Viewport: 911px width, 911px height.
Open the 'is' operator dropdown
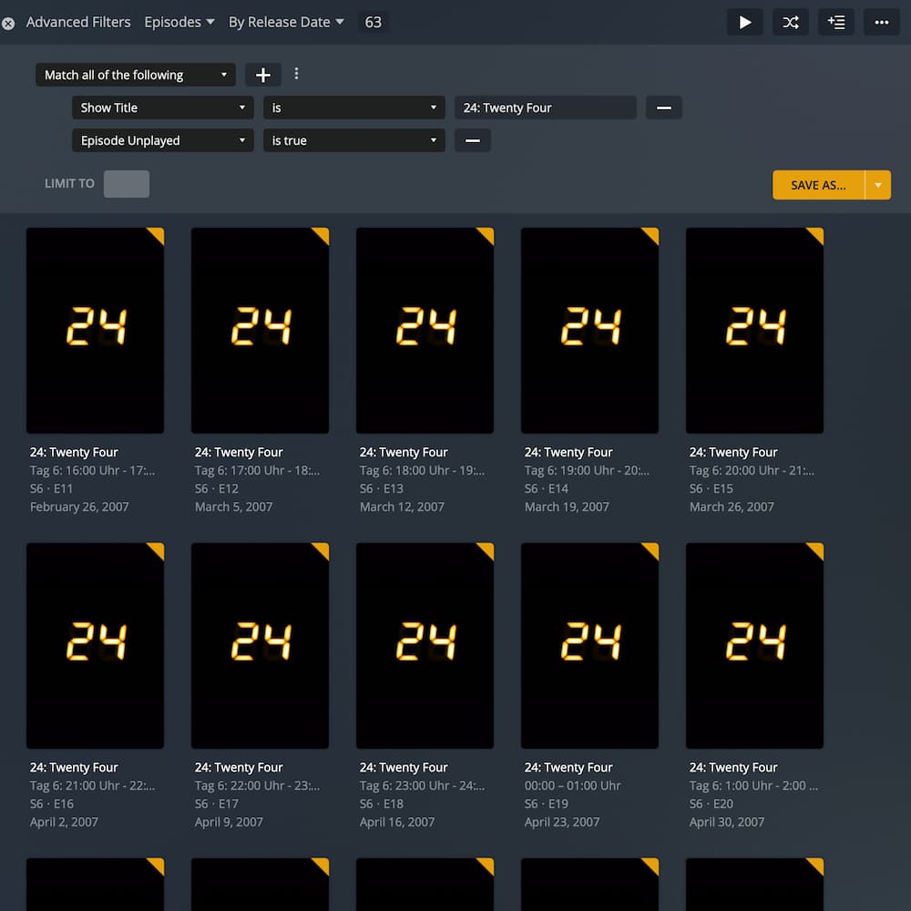[353, 108]
